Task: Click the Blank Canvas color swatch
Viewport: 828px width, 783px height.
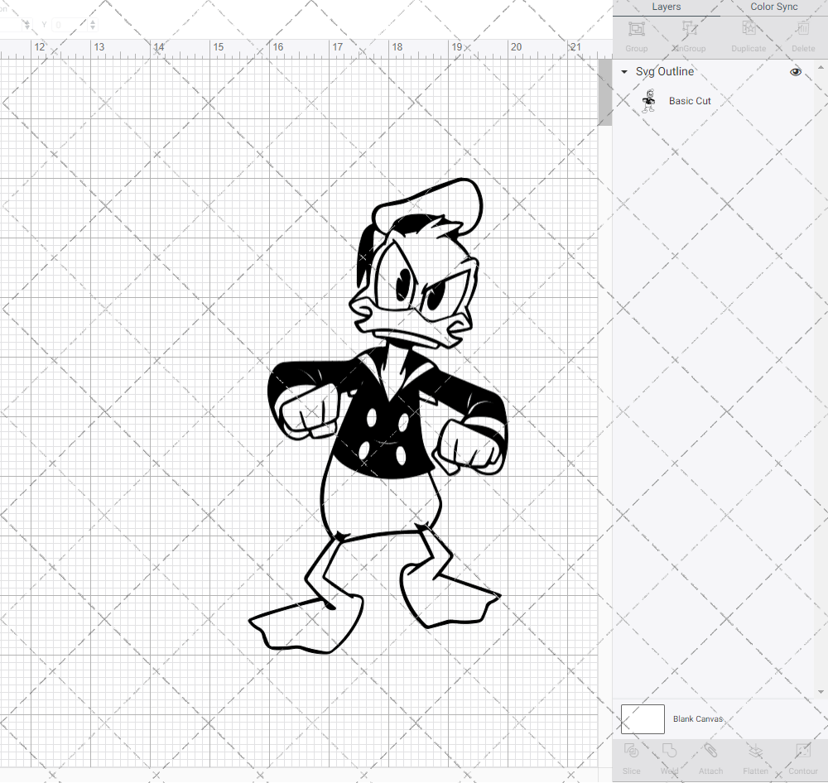Action: tap(643, 718)
